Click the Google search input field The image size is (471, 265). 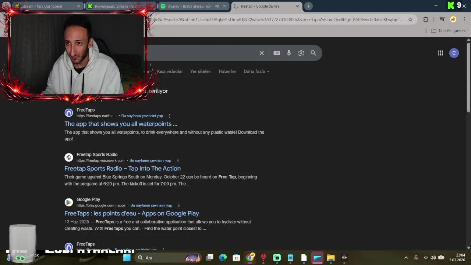pyautogui.click(x=202, y=53)
